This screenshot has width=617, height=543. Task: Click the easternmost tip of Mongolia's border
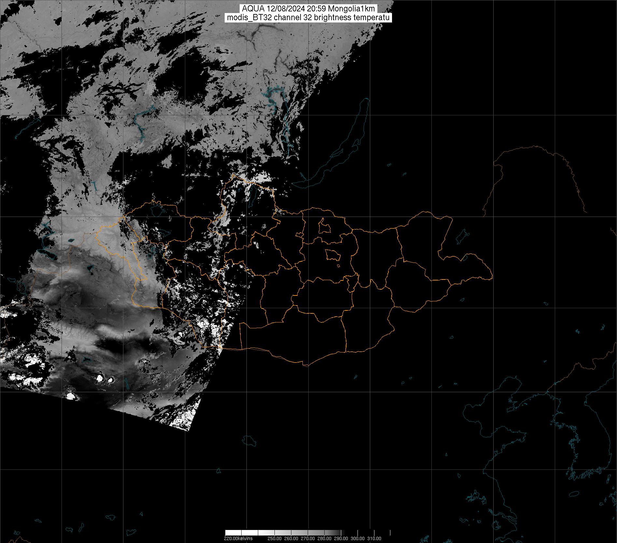[x=492, y=278]
